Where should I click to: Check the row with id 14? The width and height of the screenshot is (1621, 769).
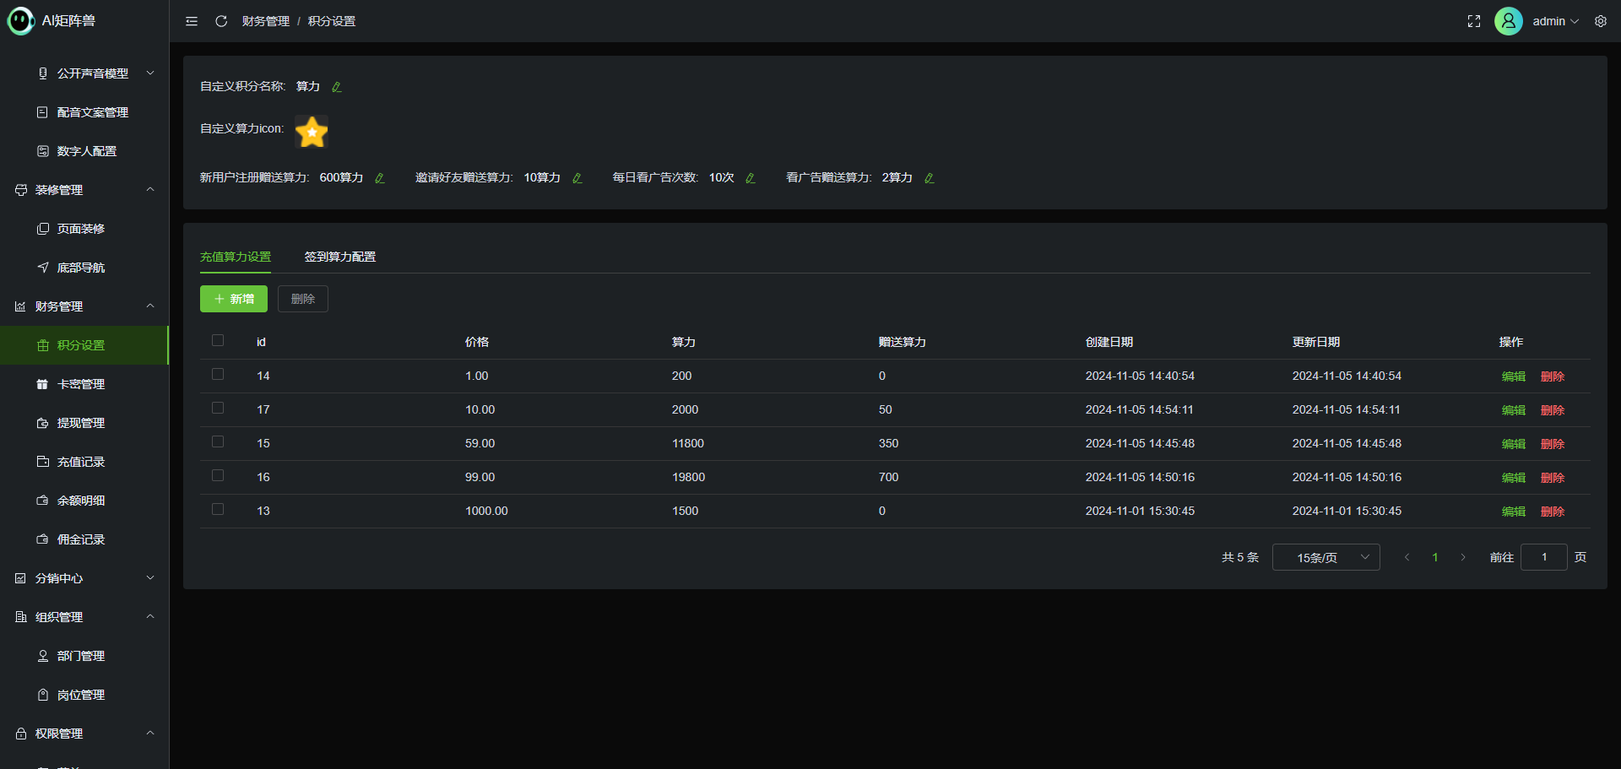pos(218,374)
